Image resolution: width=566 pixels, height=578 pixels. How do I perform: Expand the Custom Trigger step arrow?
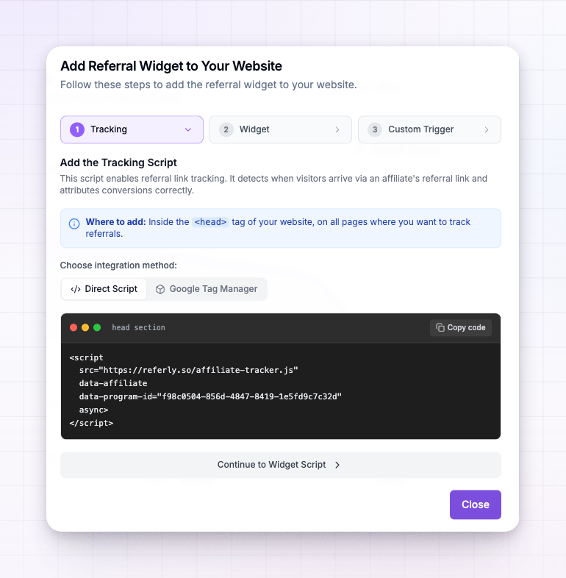pos(487,129)
